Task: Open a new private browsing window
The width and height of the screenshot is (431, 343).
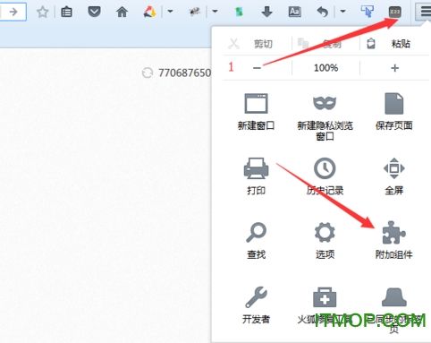Action: [325, 103]
